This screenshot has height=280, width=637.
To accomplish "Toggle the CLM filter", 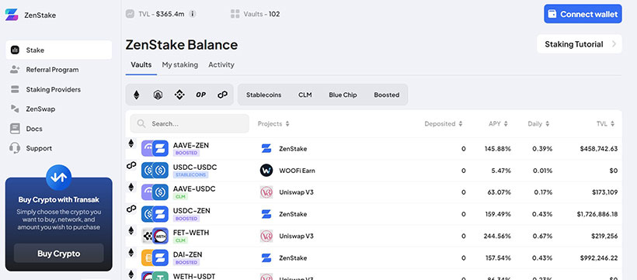I will (x=305, y=95).
